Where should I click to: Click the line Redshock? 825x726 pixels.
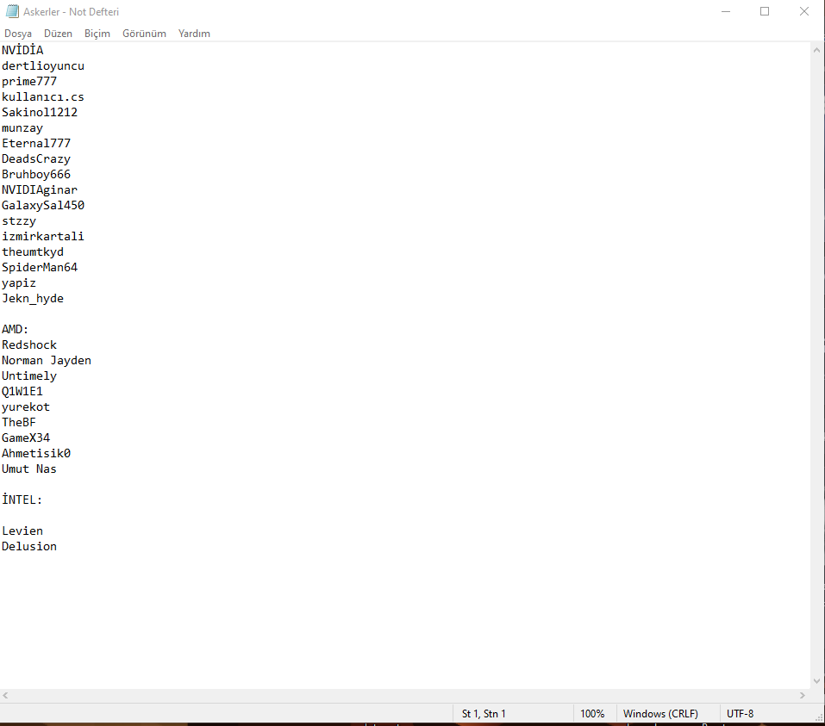tap(29, 345)
